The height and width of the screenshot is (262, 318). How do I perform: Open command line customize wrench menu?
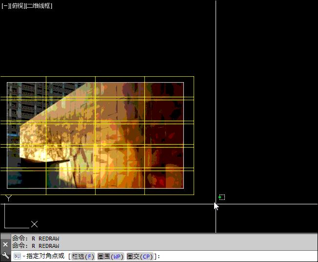tap(5, 256)
